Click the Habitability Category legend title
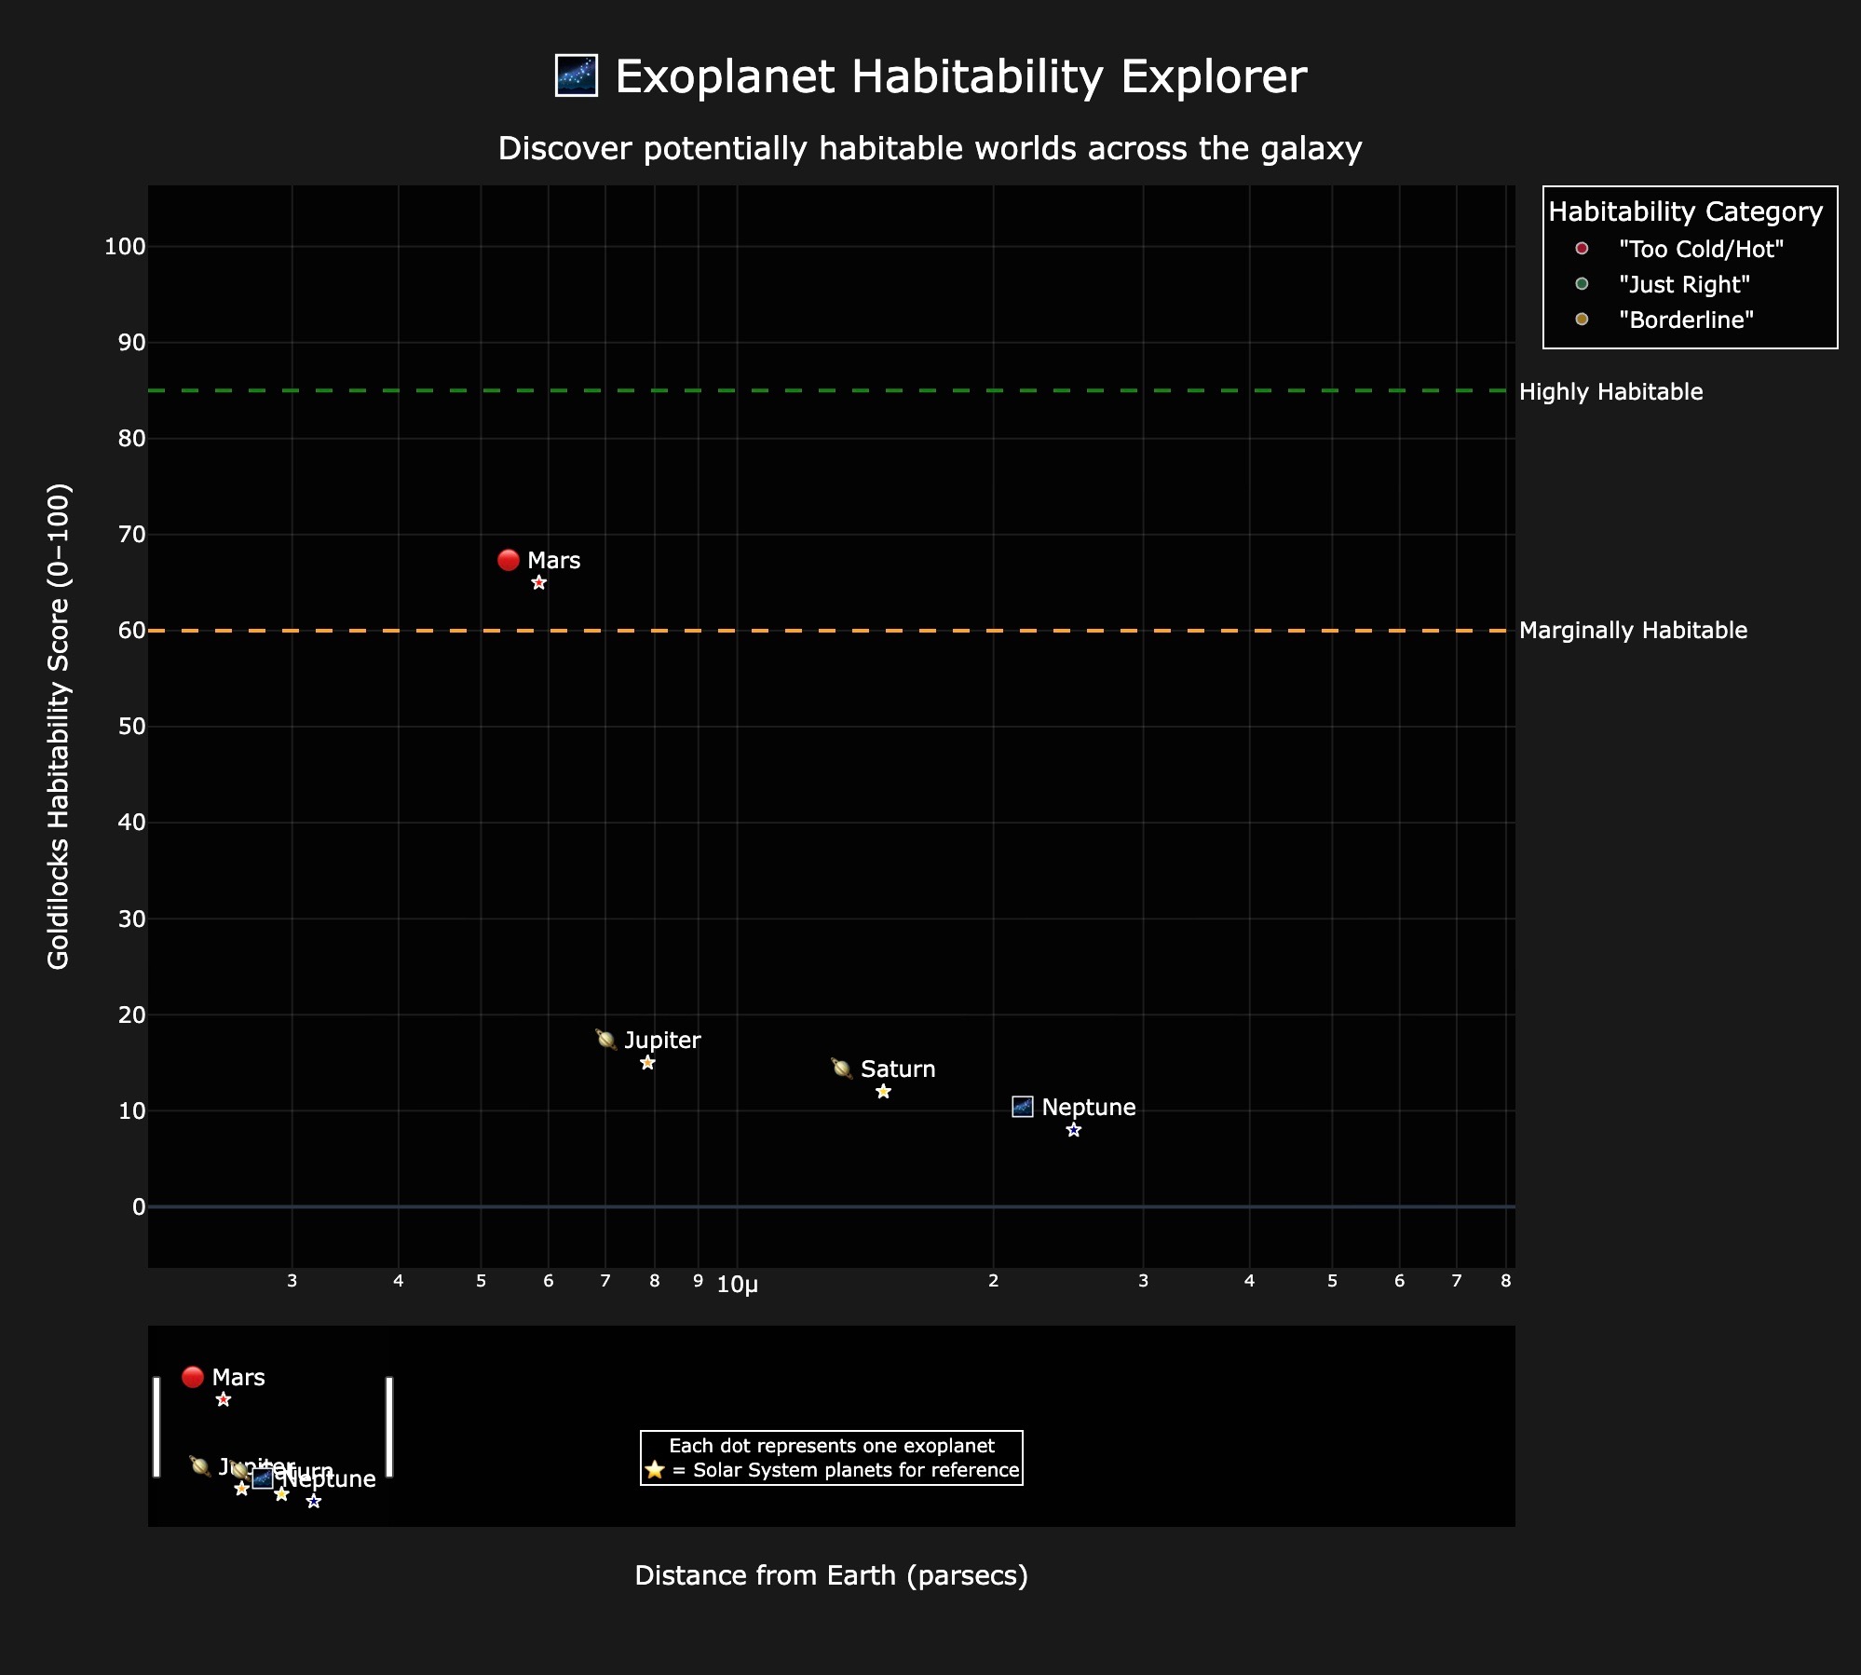This screenshot has height=1675, width=1861. click(x=1685, y=211)
